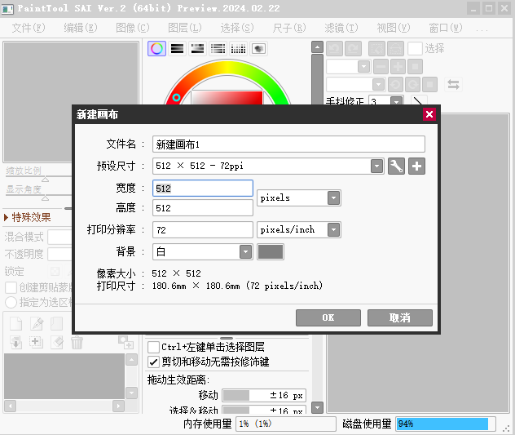Click the delete layer trash icon

pos(77,342)
